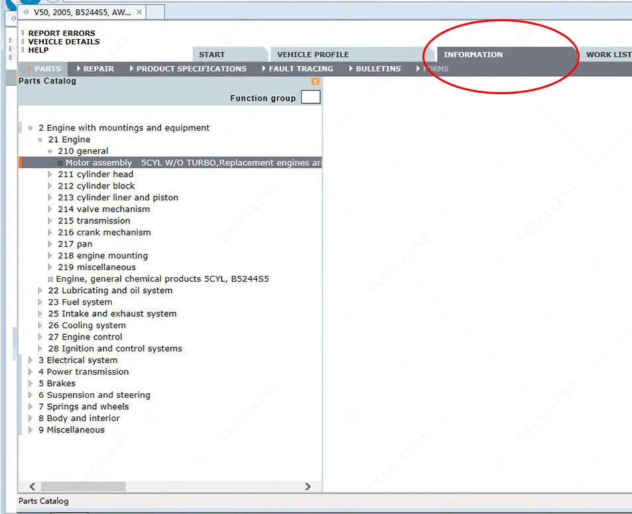Expand the 212 cylinder block node

click(x=50, y=186)
